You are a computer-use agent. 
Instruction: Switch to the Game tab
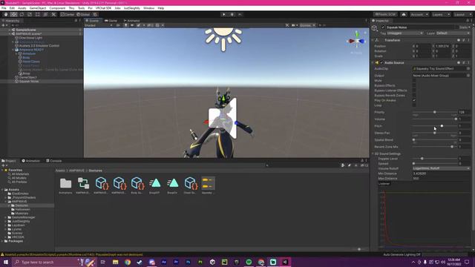111,21
